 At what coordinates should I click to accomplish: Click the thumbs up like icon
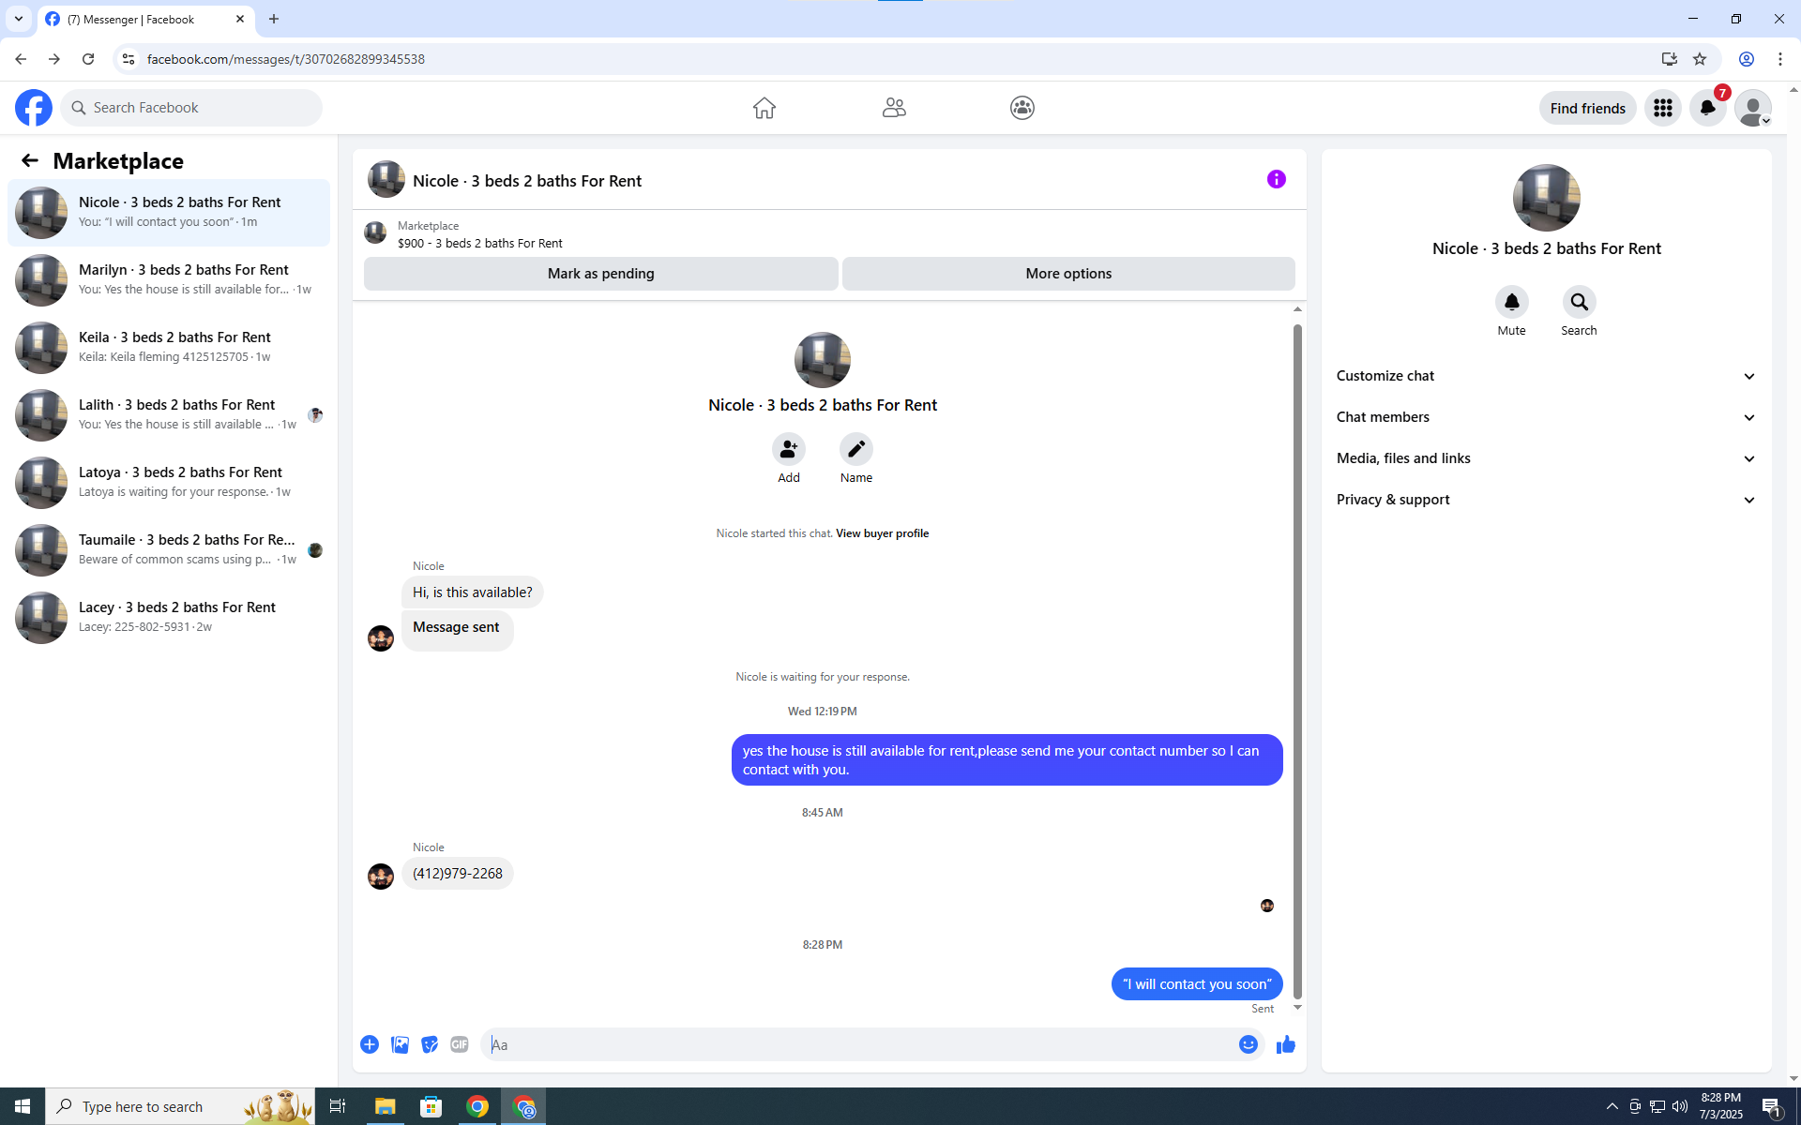[1285, 1044]
